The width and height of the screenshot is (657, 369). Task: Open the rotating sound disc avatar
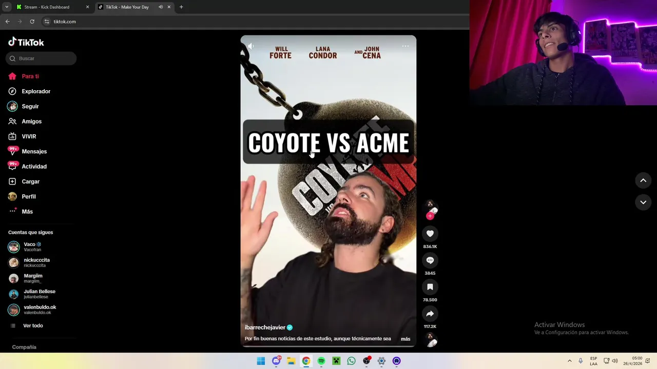click(x=430, y=340)
